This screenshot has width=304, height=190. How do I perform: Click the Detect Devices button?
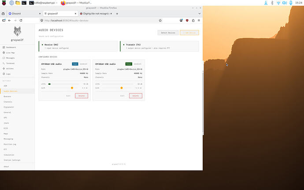click(168, 33)
